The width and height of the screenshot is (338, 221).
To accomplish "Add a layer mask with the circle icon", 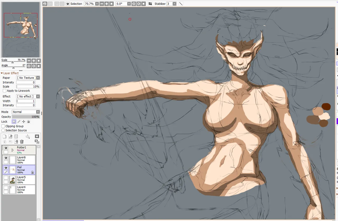I will [x=37, y=136].
